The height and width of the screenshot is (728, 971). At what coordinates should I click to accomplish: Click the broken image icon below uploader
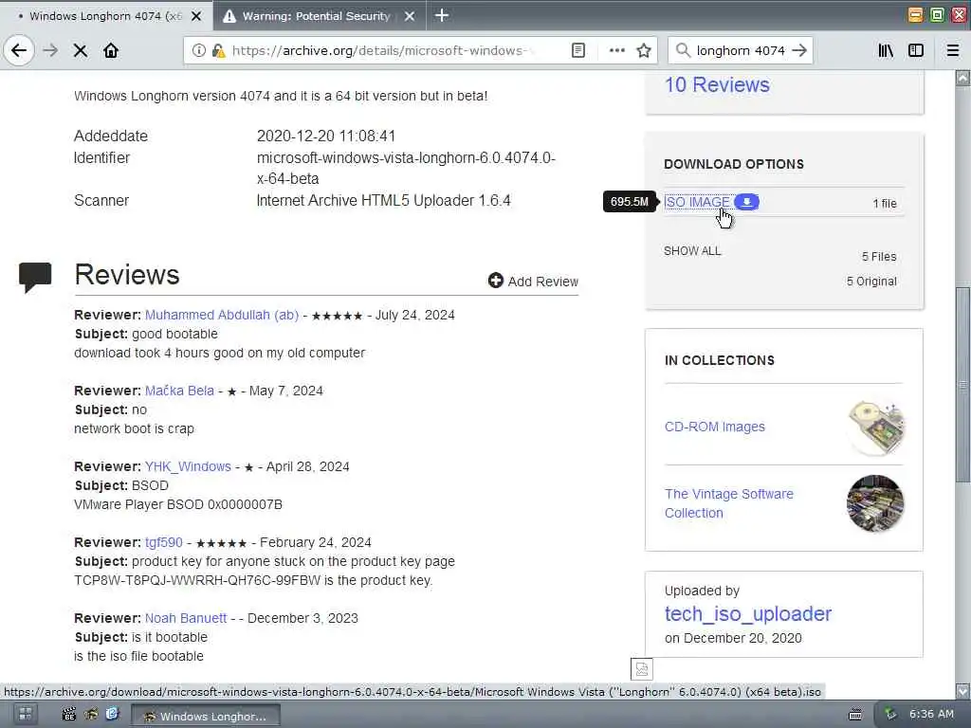pos(642,668)
